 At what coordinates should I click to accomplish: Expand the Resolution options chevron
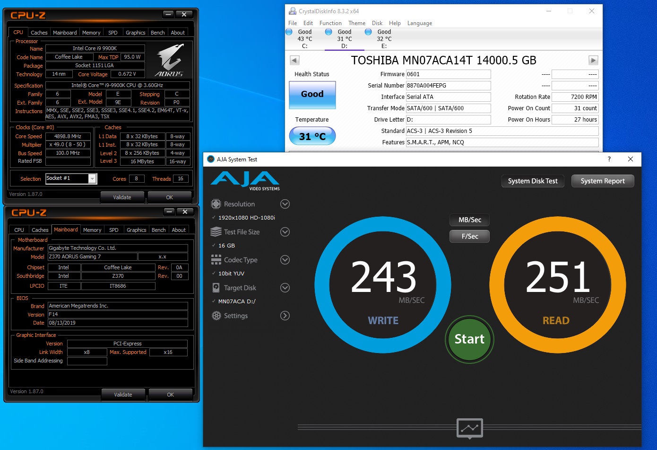click(x=285, y=204)
